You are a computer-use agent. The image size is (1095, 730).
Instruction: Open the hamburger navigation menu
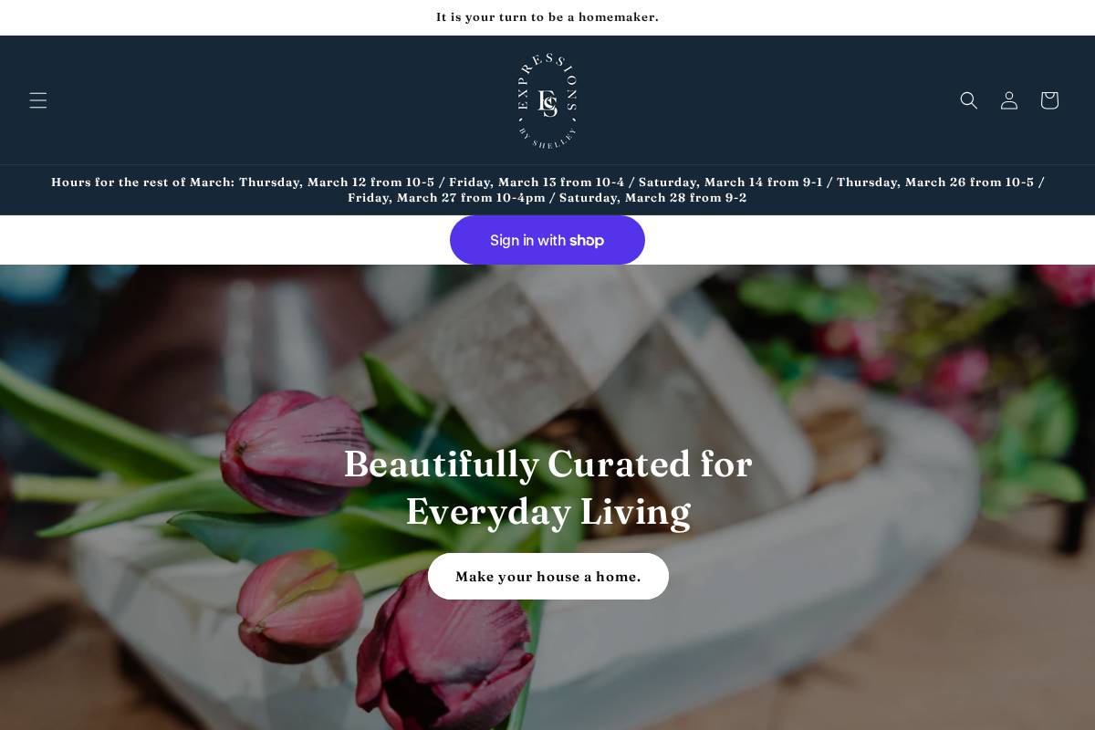pos(37,100)
